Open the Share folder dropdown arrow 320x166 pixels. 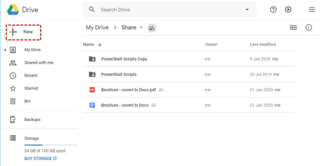141,28
